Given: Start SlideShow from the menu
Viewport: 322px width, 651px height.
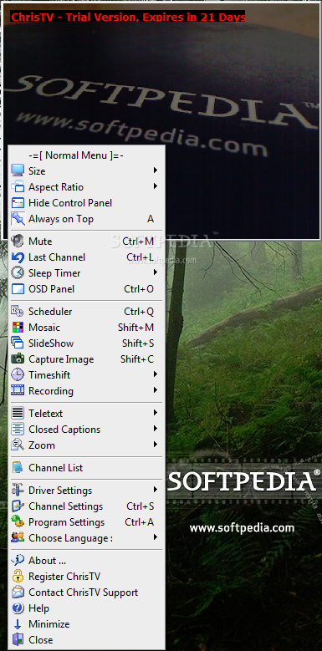Looking at the screenshot, I should [x=86, y=343].
